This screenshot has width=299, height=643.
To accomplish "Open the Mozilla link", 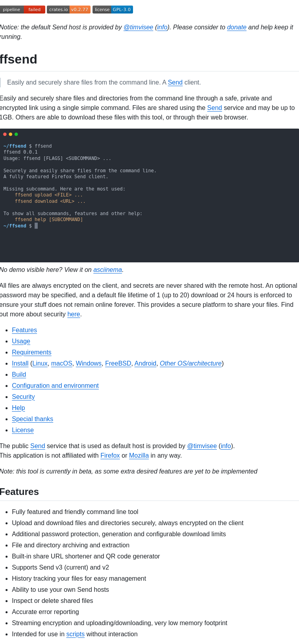I will [139, 456].
